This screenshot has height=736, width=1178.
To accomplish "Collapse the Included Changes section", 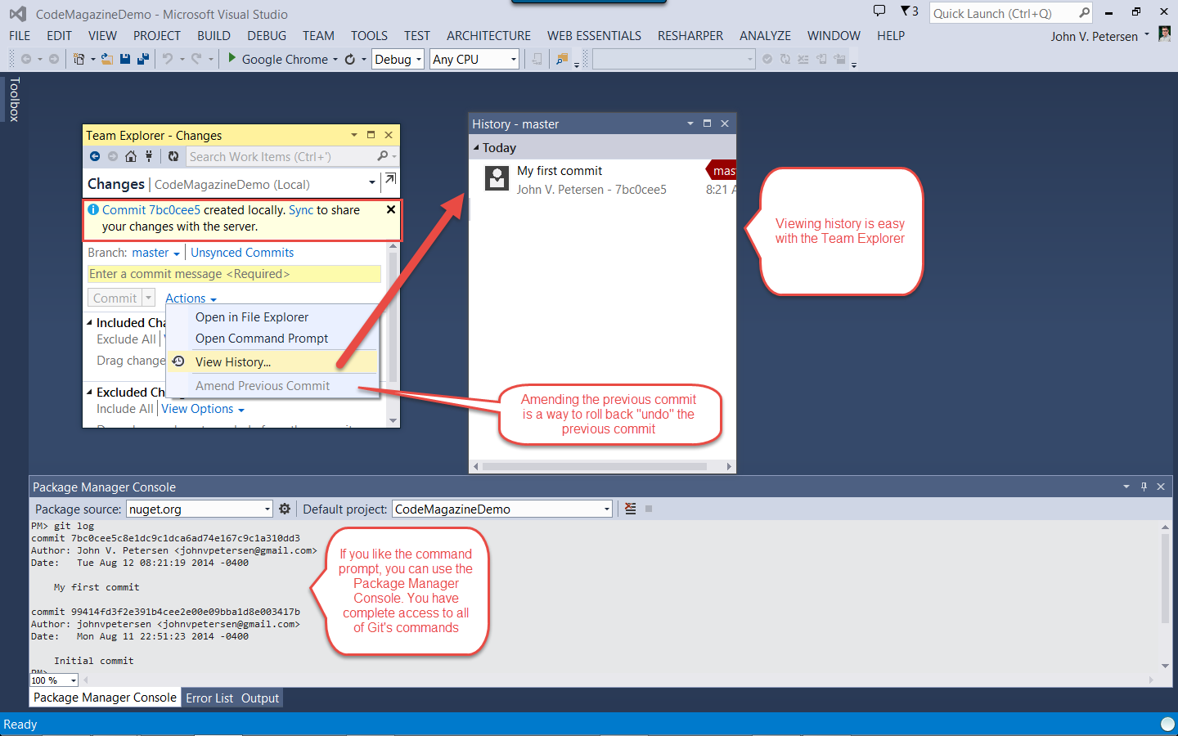I will tap(90, 322).
